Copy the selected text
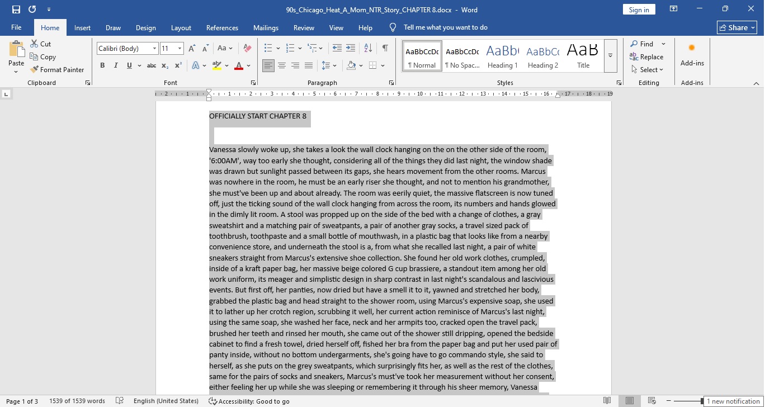 (43, 57)
